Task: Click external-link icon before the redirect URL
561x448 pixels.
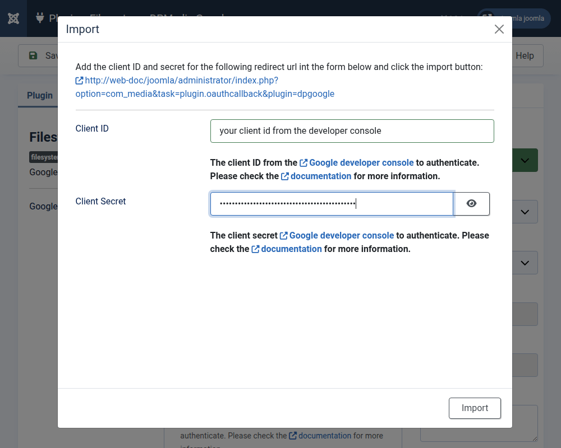Action: click(80, 81)
